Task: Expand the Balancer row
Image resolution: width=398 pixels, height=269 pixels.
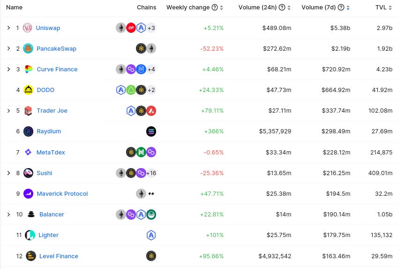Action: click(x=8, y=215)
